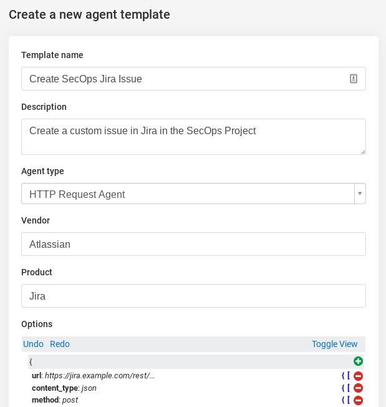Click the green add-option plus icon
The height and width of the screenshot is (407, 386).
tap(358, 361)
